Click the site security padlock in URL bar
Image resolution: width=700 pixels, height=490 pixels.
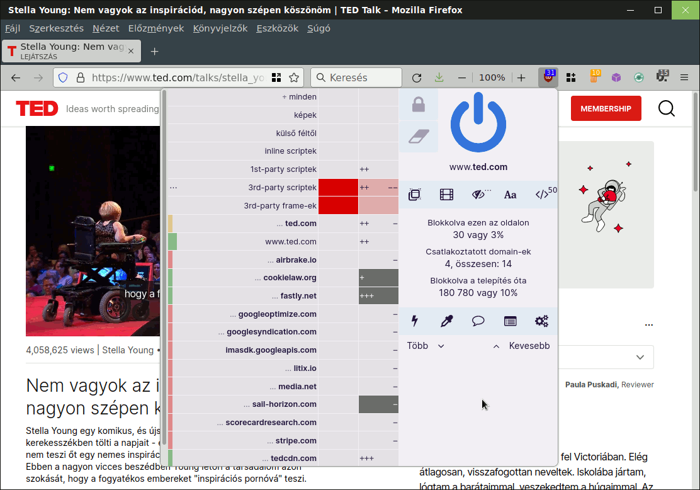tap(81, 77)
